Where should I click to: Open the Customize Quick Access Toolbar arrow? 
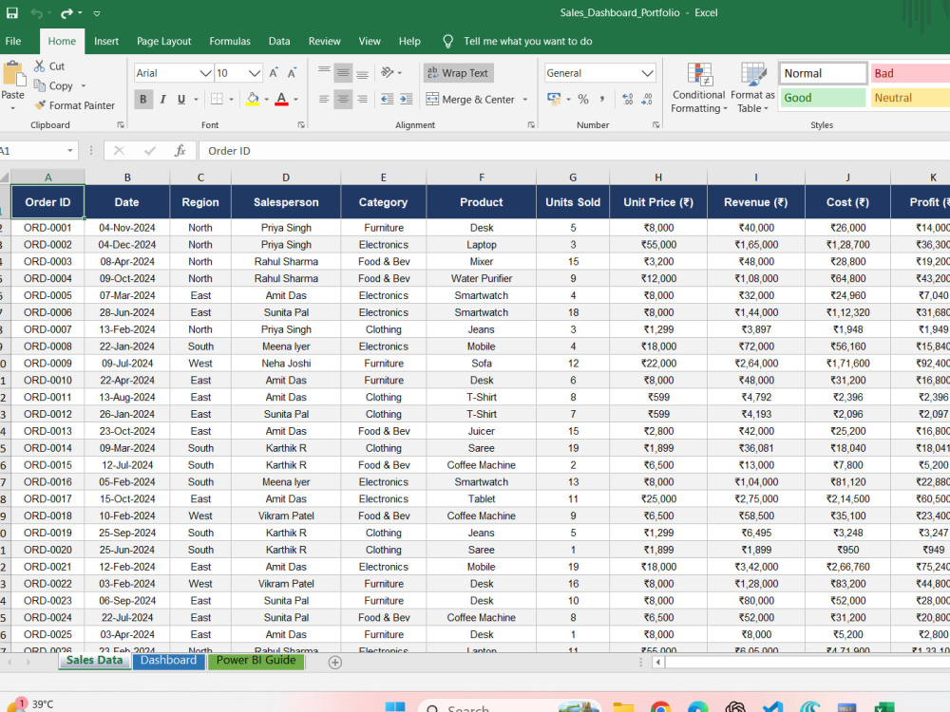(x=97, y=12)
